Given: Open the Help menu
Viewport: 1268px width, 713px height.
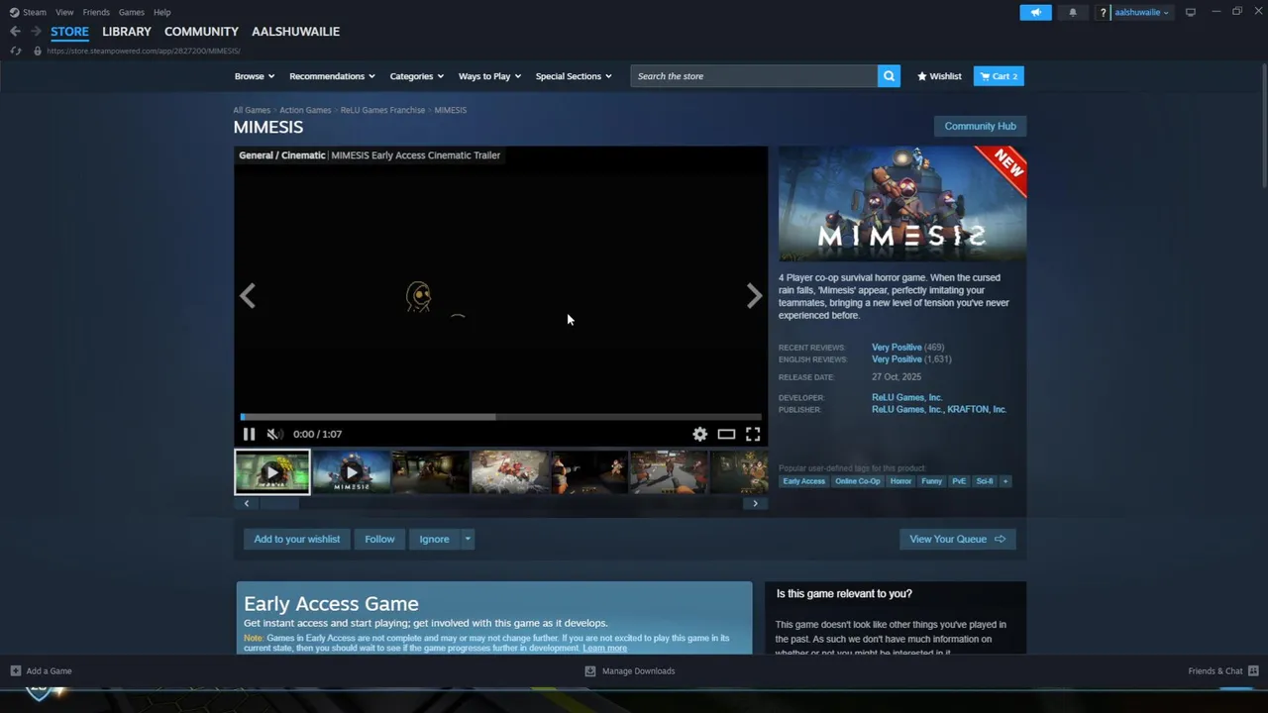Looking at the screenshot, I should [x=162, y=12].
